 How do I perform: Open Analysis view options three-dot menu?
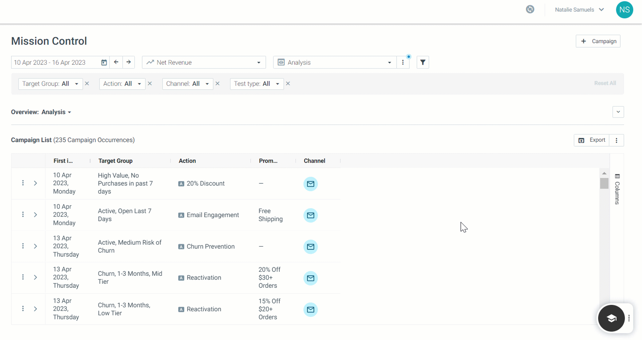click(x=403, y=63)
